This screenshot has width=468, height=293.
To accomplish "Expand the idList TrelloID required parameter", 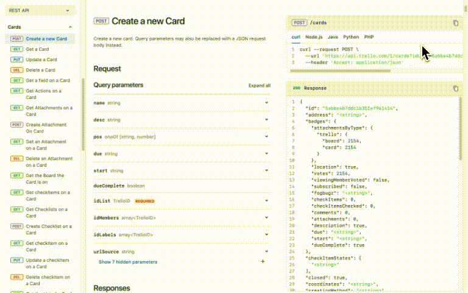I will pyautogui.click(x=266, y=201).
